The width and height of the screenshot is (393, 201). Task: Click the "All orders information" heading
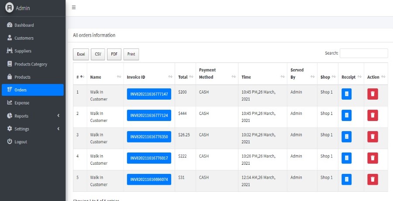pyautogui.click(x=94, y=35)
